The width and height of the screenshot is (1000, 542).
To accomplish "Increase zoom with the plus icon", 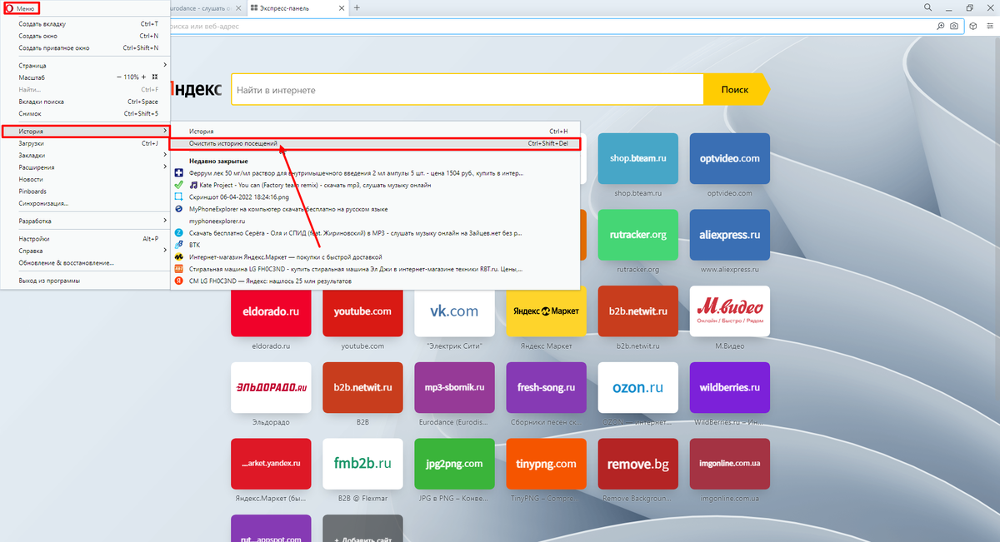I will [144, 77].
